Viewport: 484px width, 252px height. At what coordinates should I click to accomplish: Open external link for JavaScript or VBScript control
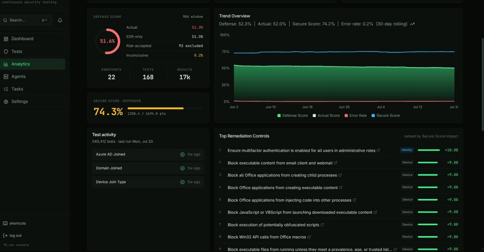[375, 212]
